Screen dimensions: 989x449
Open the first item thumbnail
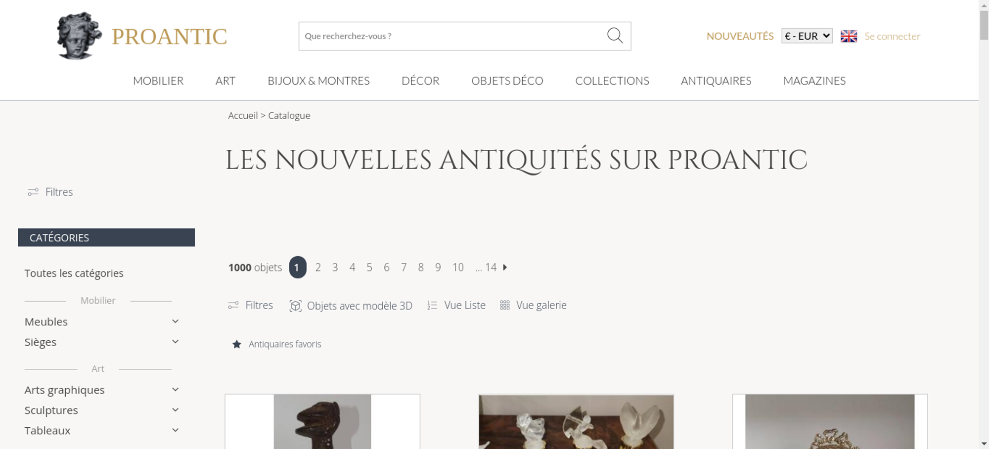[x=322, y=421]
